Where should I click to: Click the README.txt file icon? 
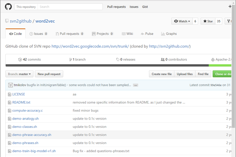pyautogui.click(x=9, y=103)
